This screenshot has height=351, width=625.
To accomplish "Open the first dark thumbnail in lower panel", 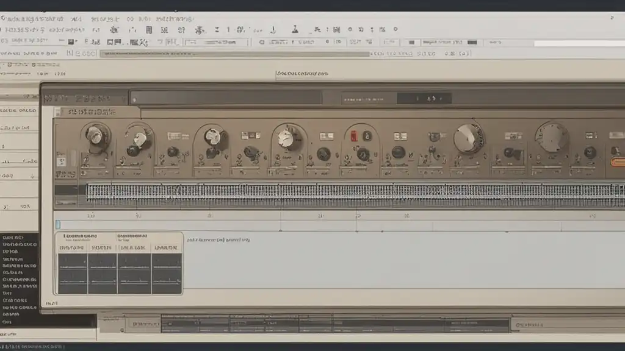I will point(73,273).
